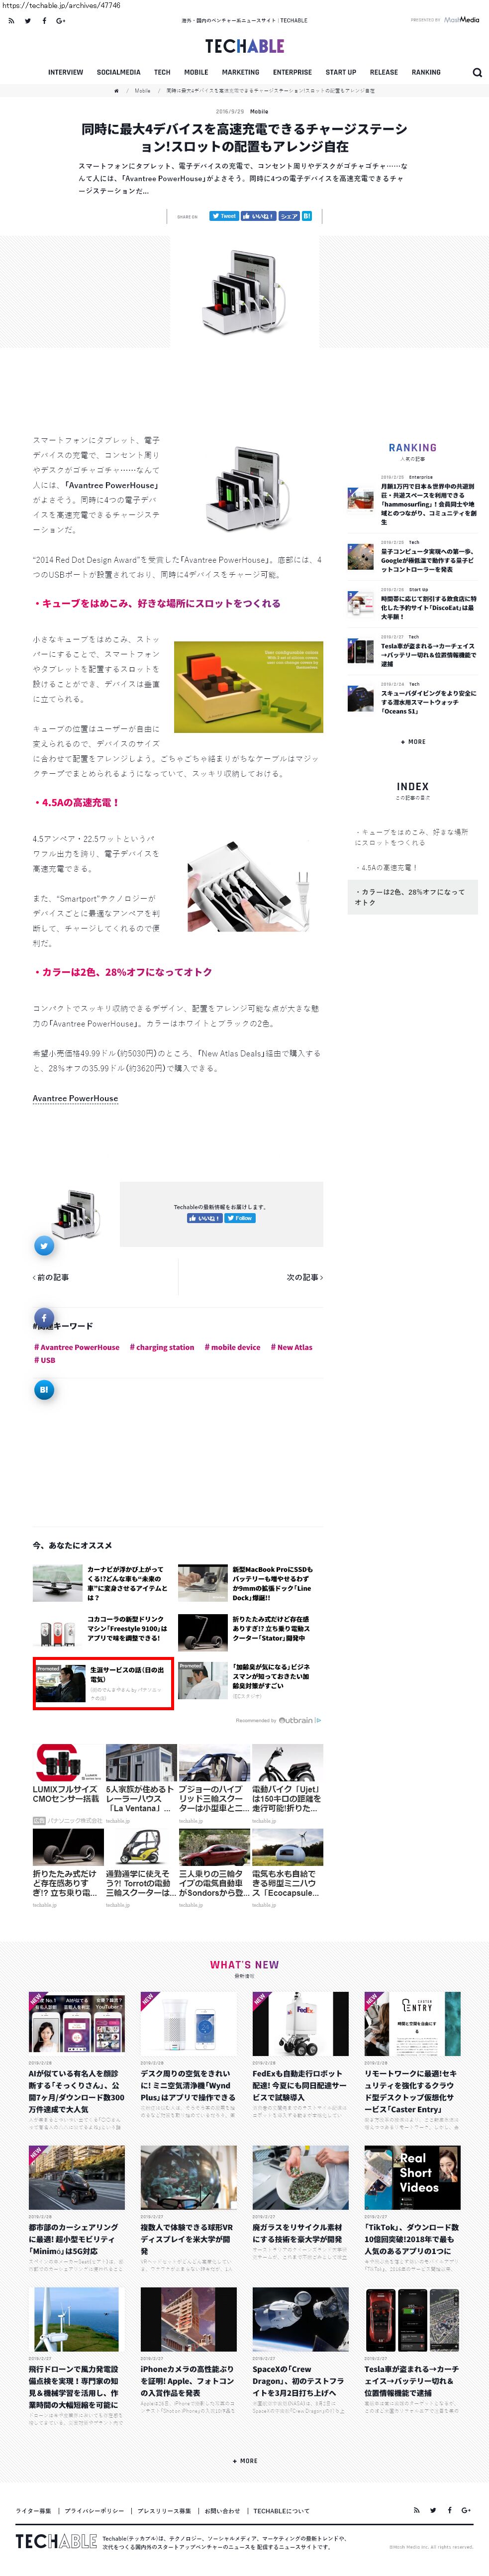Click the blue Tweet share button
The image size is (489, 2576).
pos(224,216)
